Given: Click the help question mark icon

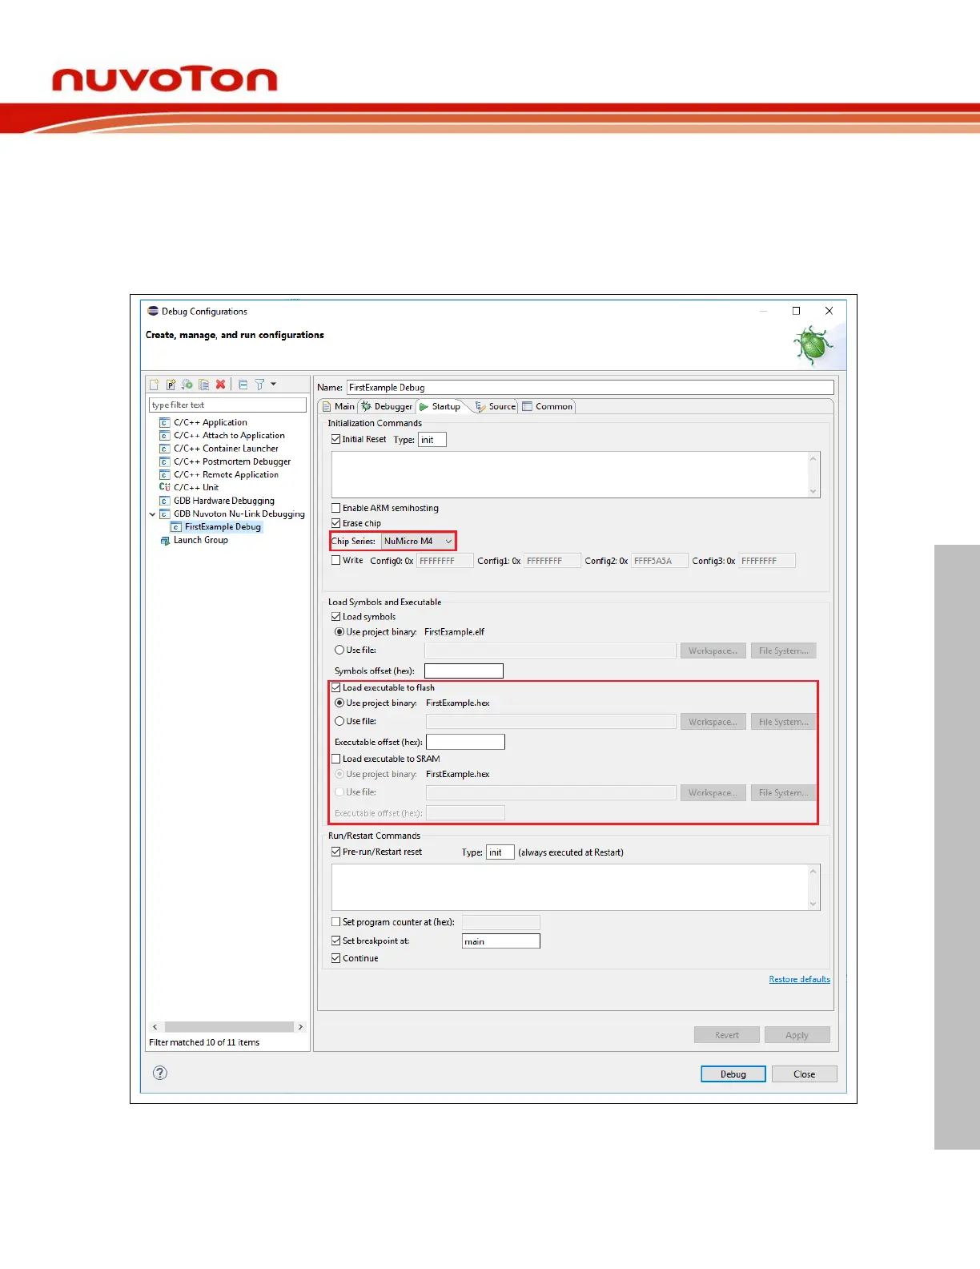Looking at the screenshot, I should (160, 1073).
